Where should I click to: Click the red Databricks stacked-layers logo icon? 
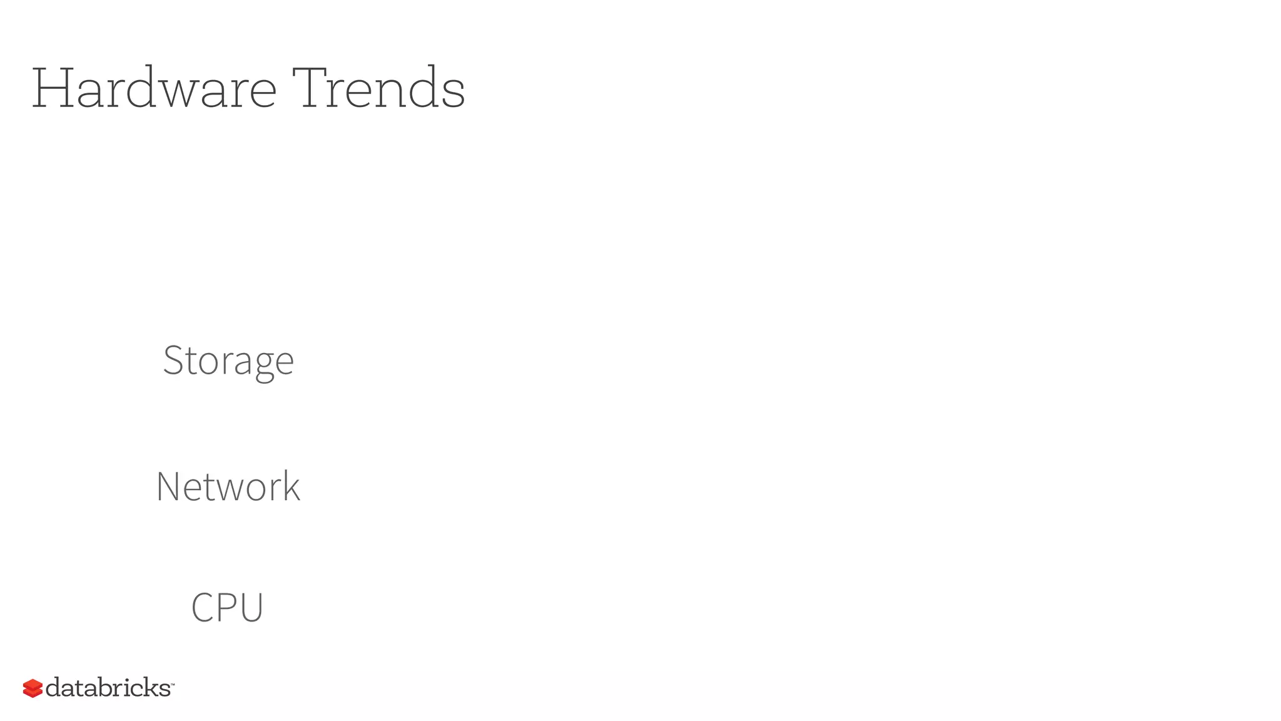(33, 688)
